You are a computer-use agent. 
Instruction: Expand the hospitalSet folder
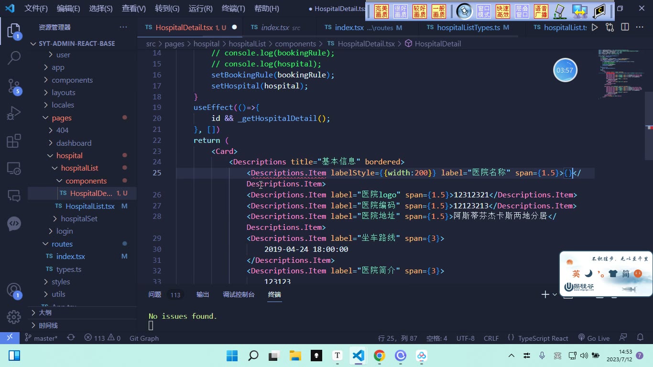pos(79,218)
